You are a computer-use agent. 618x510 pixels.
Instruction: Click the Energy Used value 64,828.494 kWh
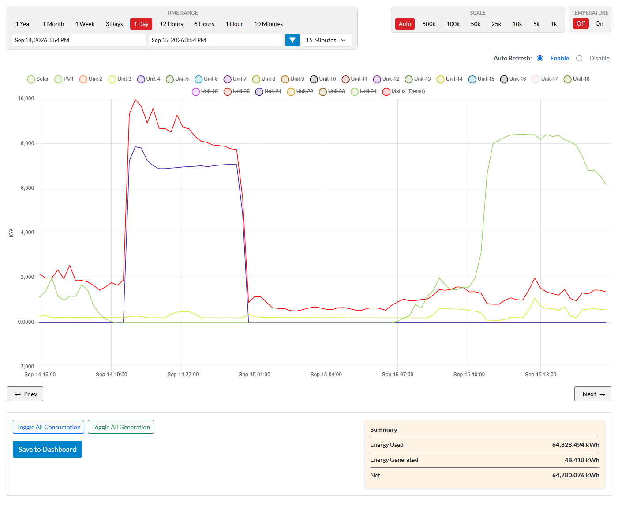point(576,445)
